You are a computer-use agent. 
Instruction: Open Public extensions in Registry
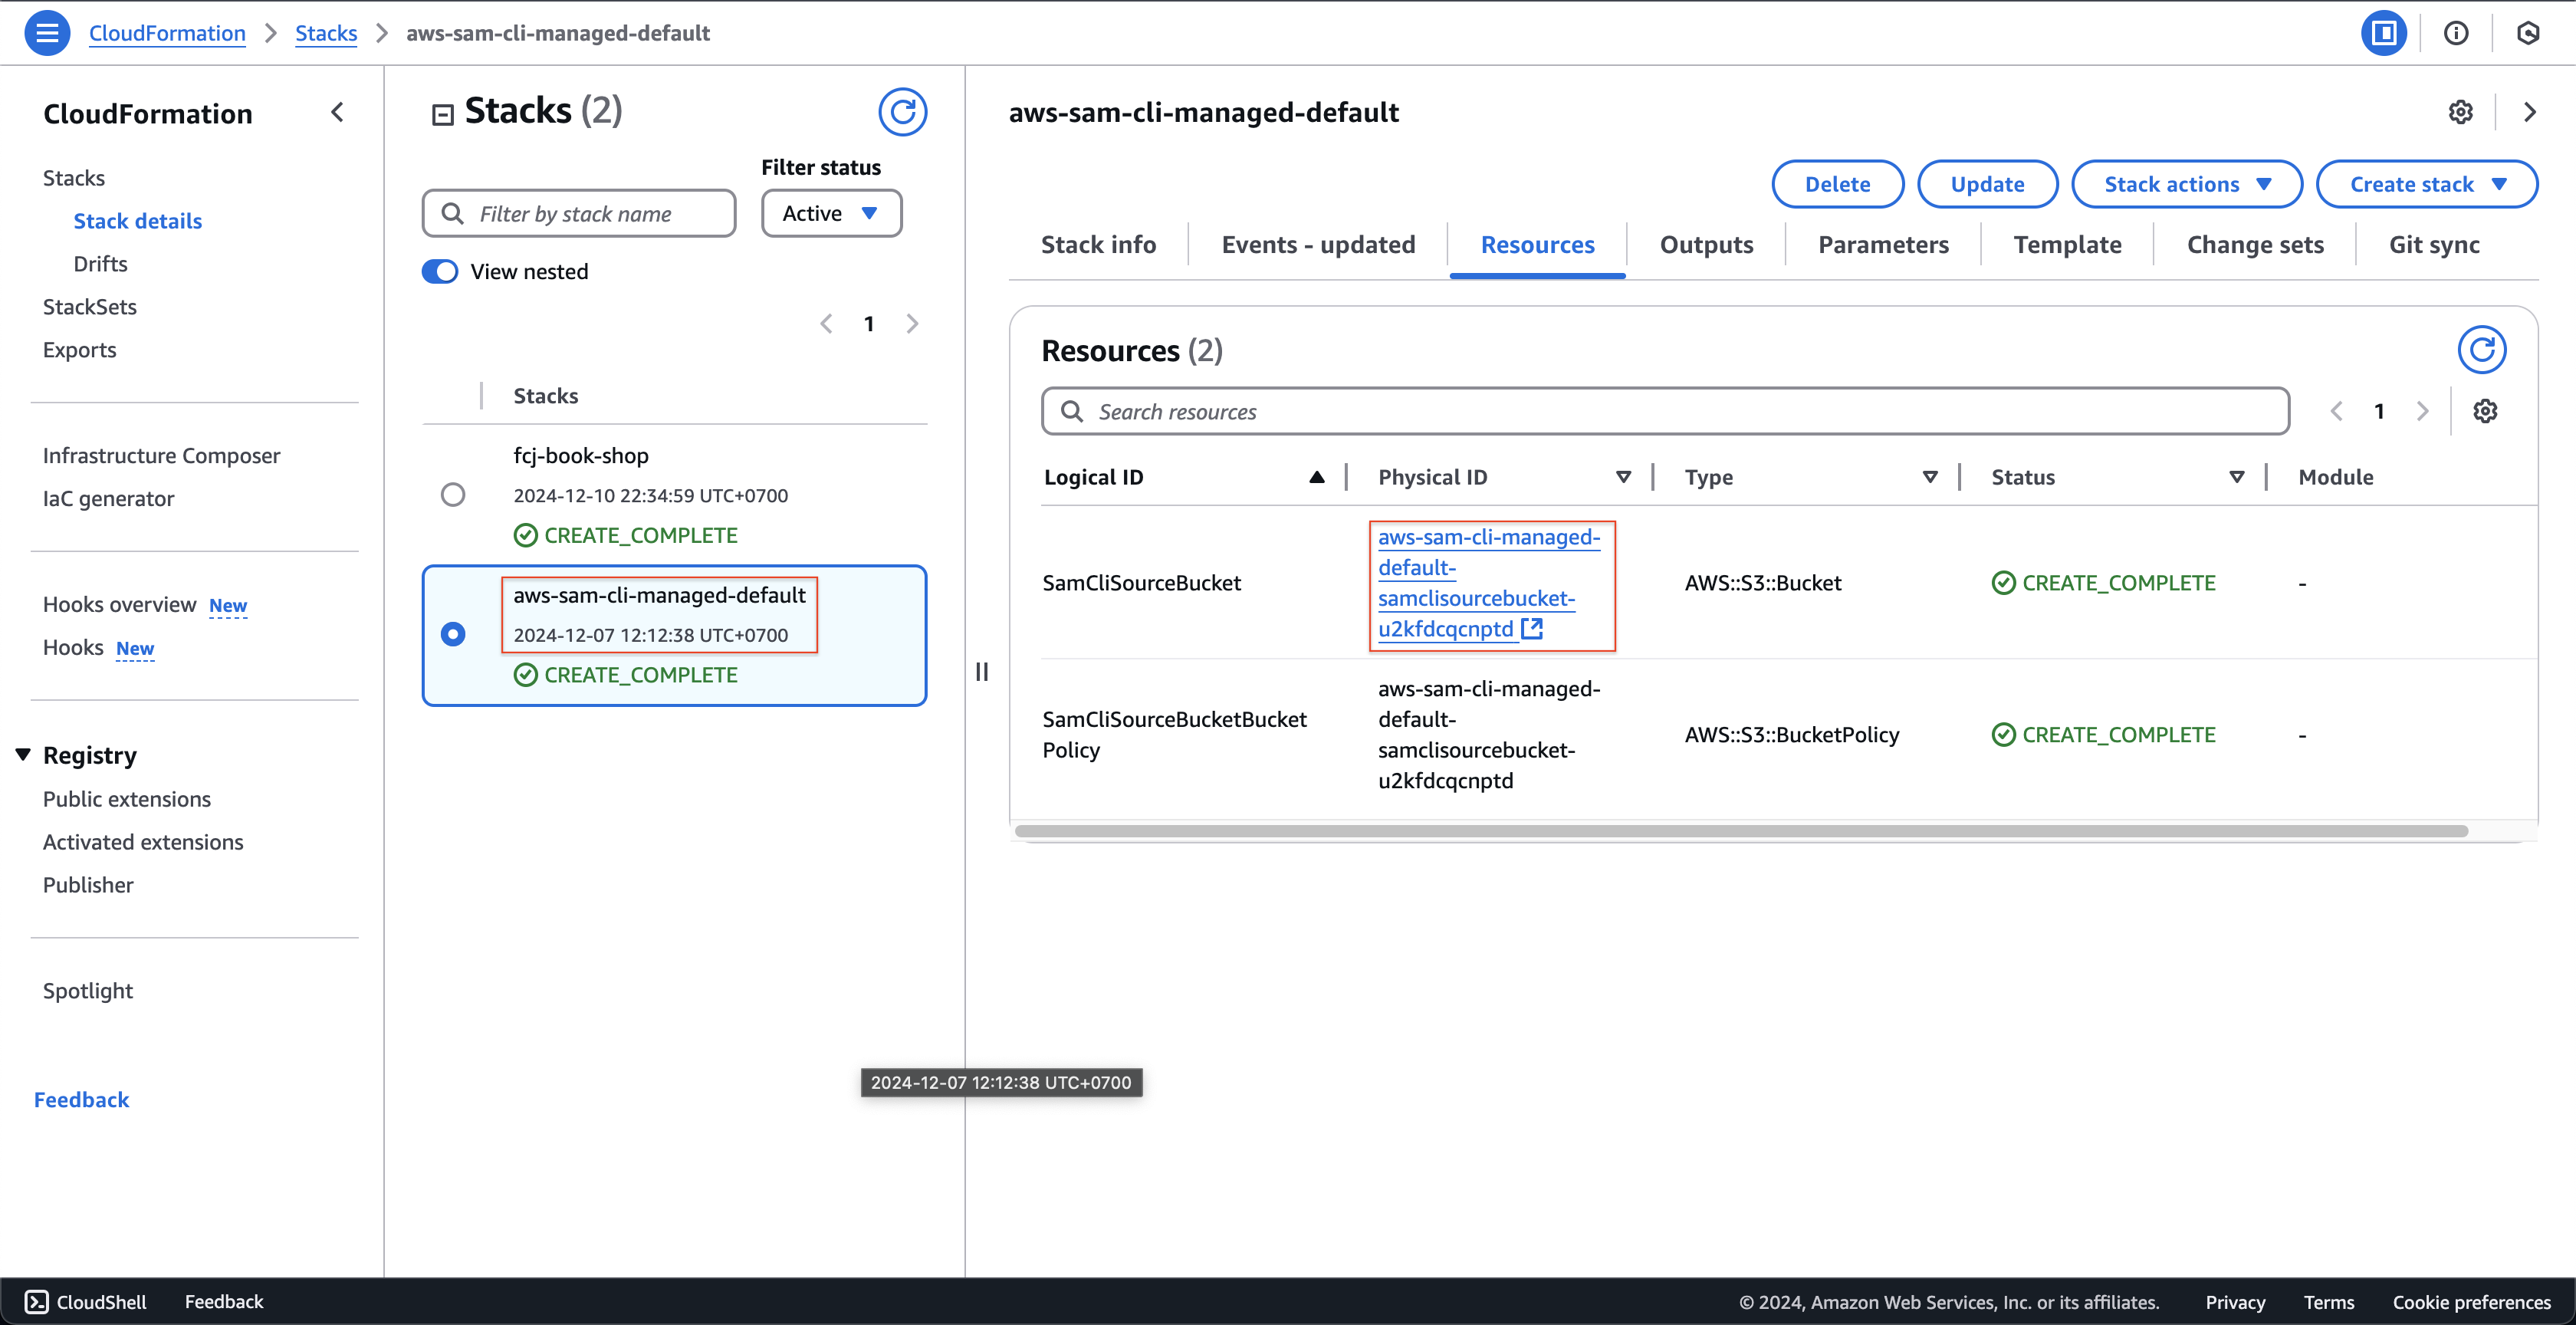tap(127, 799)
